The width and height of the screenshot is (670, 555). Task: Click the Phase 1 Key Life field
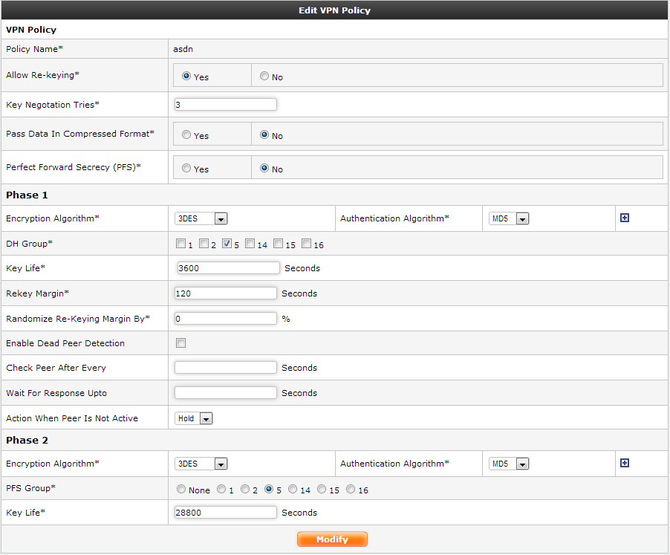tap(228, 267)
